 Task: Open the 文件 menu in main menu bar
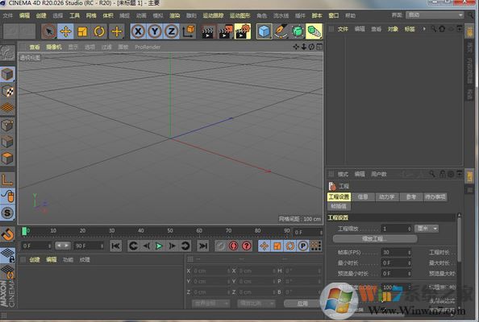click(7, 15)
